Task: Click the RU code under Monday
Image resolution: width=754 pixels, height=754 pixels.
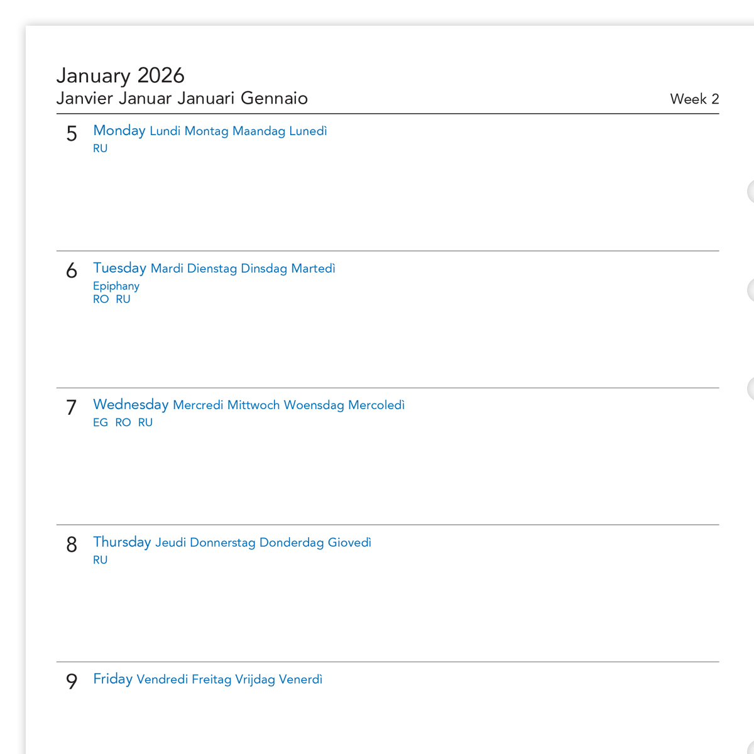Action: pyautogui.click(x=101, y=149)
